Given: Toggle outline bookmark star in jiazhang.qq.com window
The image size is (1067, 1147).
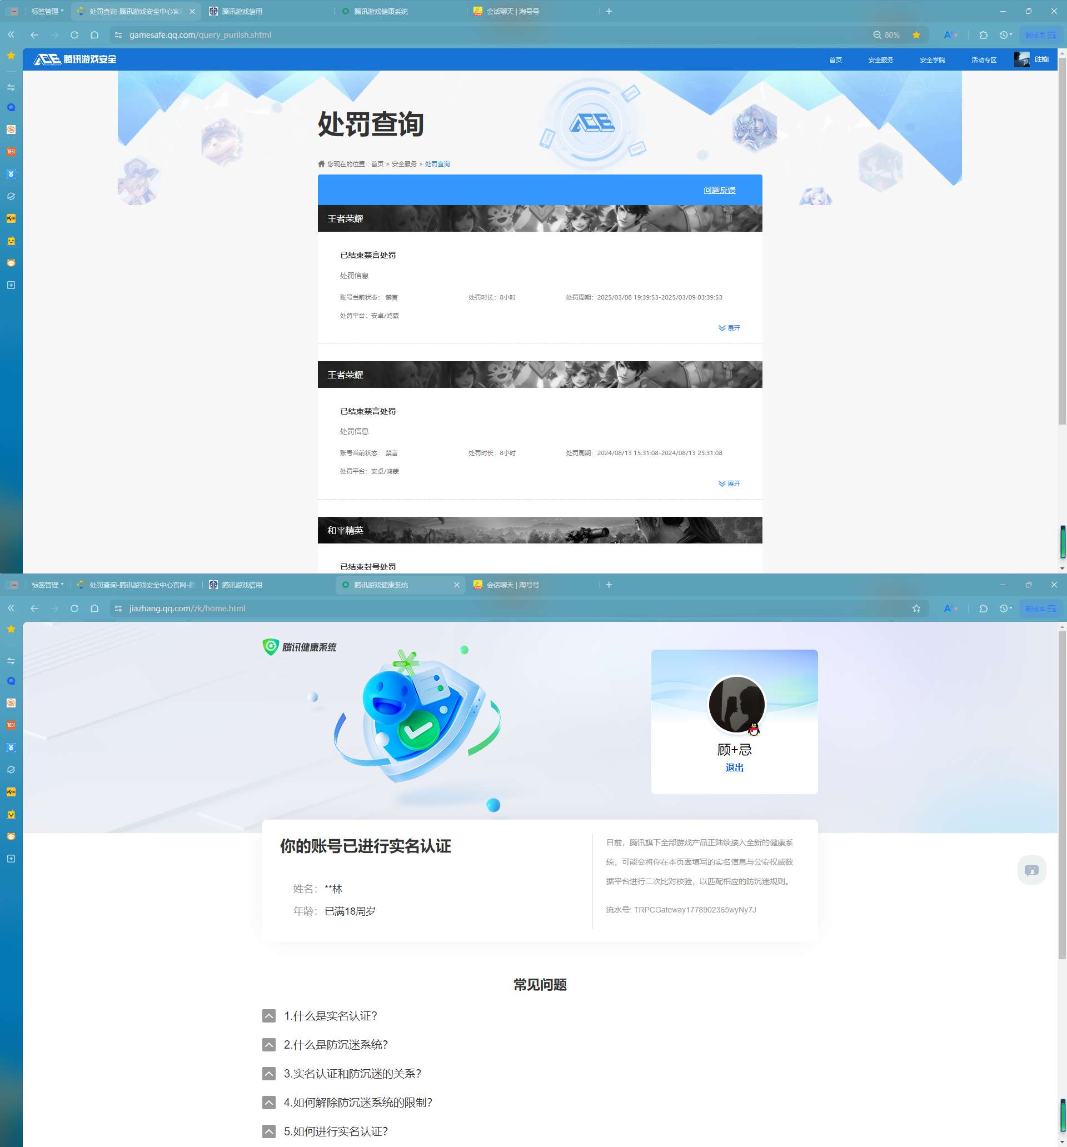Looking at the screenshot, I should [x=916, y=609].
